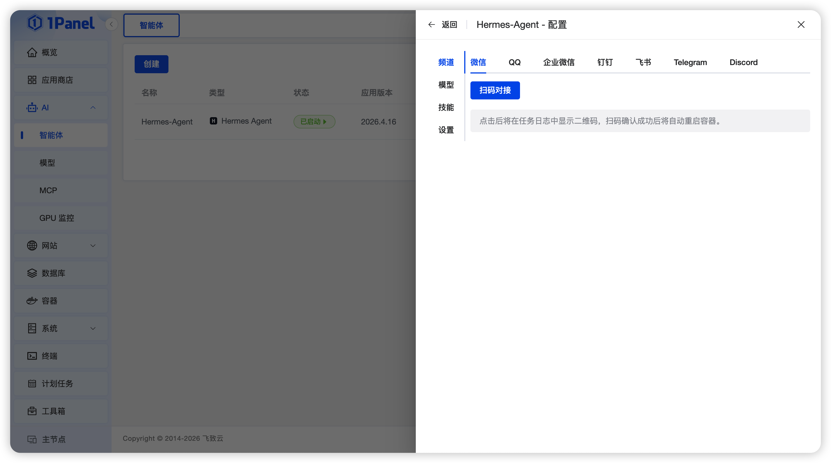Click the 终端 terminal icon
This screenshot has height=463, width=831.
tap(32, 356)
